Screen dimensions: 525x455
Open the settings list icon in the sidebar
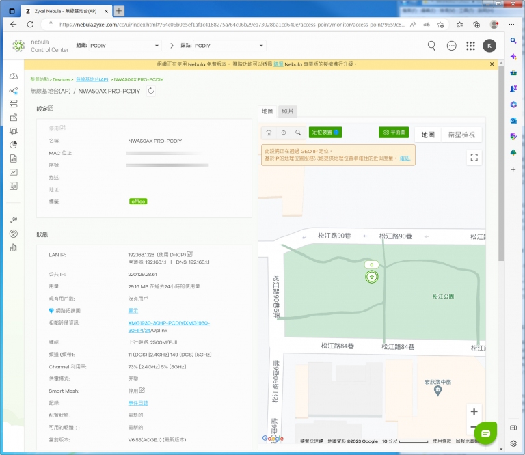coord(14,186)
